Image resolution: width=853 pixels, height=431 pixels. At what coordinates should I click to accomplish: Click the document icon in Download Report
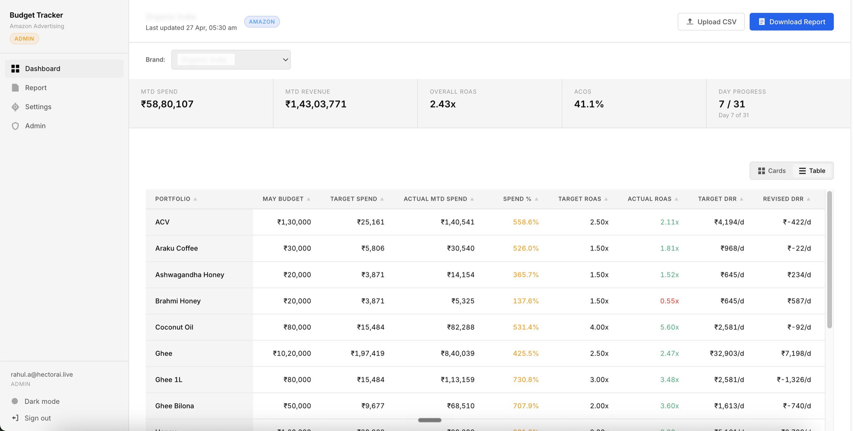[762, 22]
